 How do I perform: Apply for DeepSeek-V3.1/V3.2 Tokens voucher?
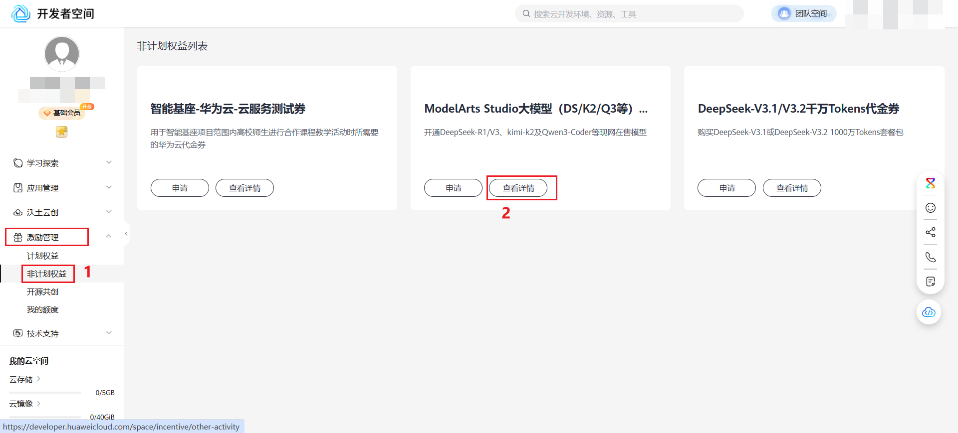tap(726, 188)
